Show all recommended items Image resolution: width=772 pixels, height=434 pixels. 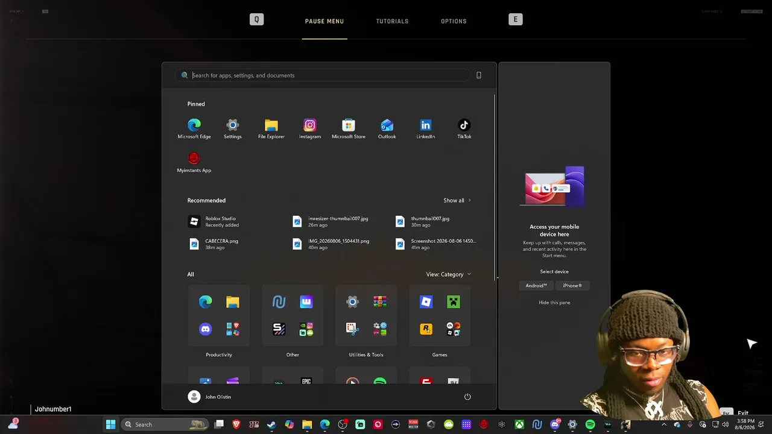pos(457,200)
